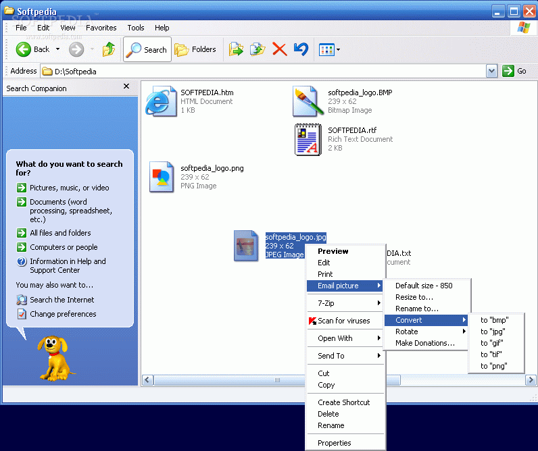Expand the Address bar dropdown
Image resolution: width=538 pixels, height=451 pixels.
pos(491,72)
